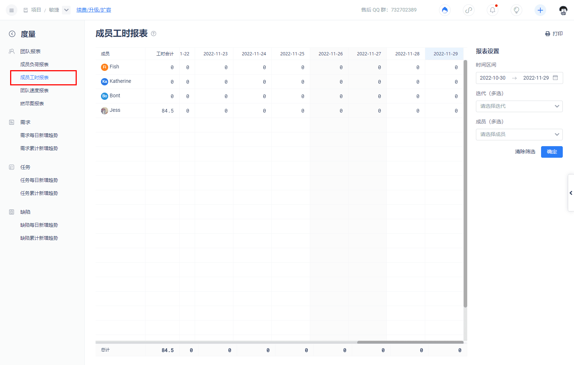Click the time range date field

519,78
